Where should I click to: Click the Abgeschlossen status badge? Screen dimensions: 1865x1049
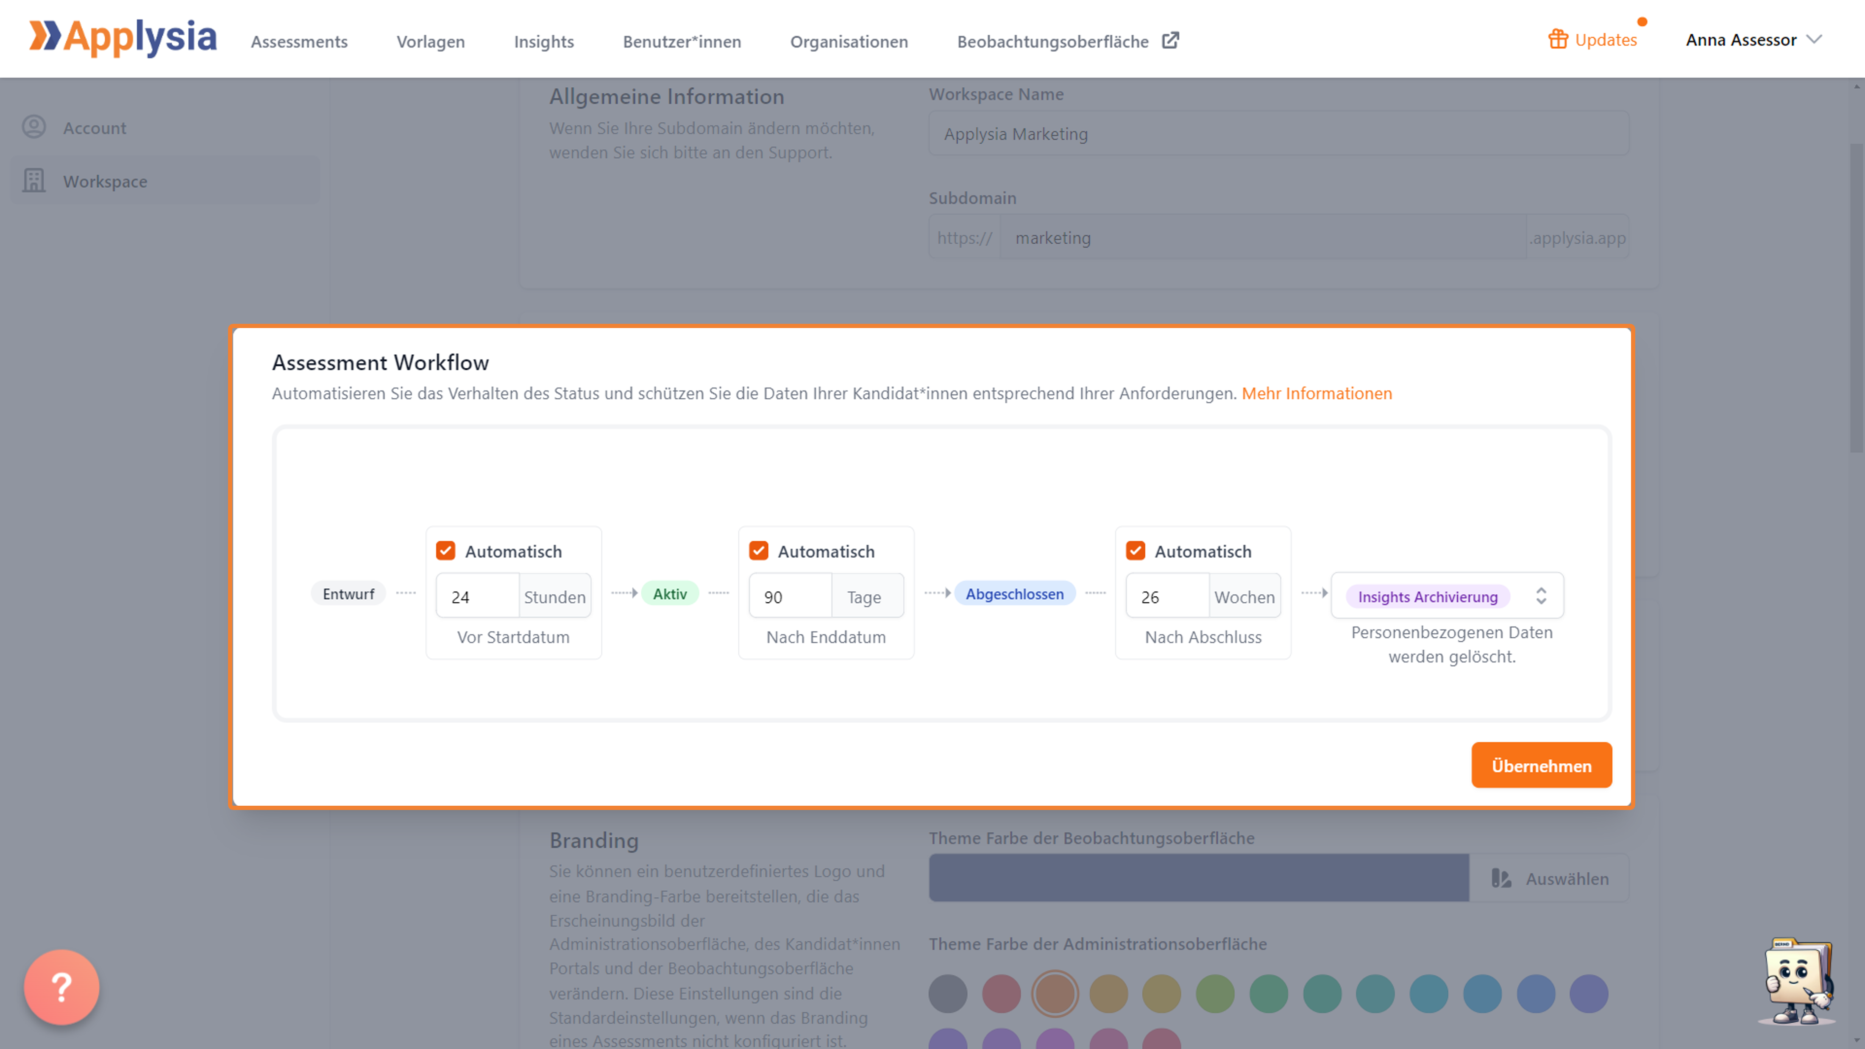click(x=1014, y=594)
